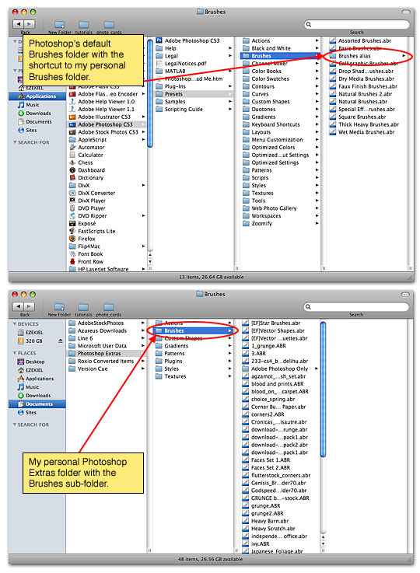This screenshot has width=420, height=573.
Task: Select the Automator app icon
Action: [x=72, y=147]
